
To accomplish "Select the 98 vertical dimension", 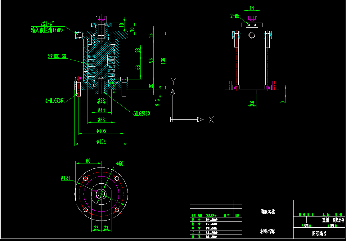I will point(151,60).
